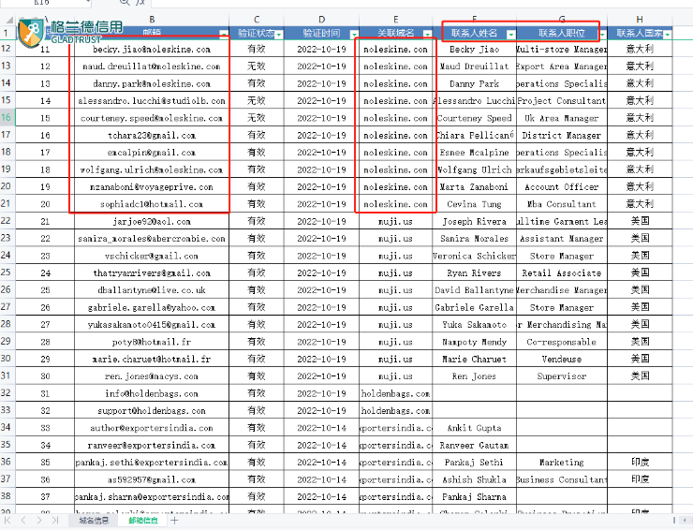The height and width of the screenshot is (530, 693).
Task: Open the 联系人职位 filter dropdown
Action: tap(602, 34)
